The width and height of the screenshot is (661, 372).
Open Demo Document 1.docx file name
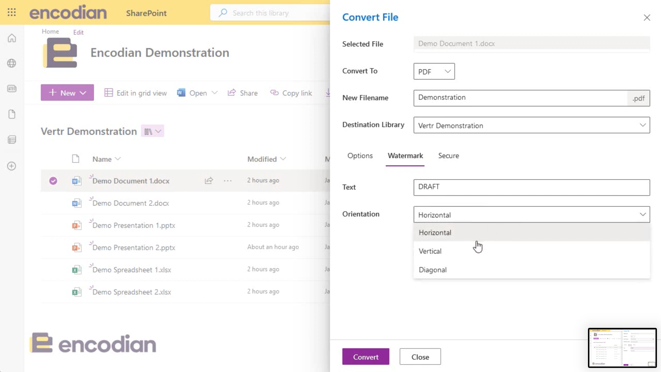click(131, 181)
